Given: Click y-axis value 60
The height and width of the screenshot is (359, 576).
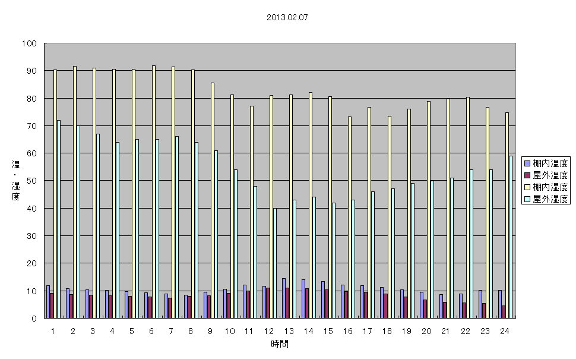Looking at the screenshot, I should tap(31, 153).
